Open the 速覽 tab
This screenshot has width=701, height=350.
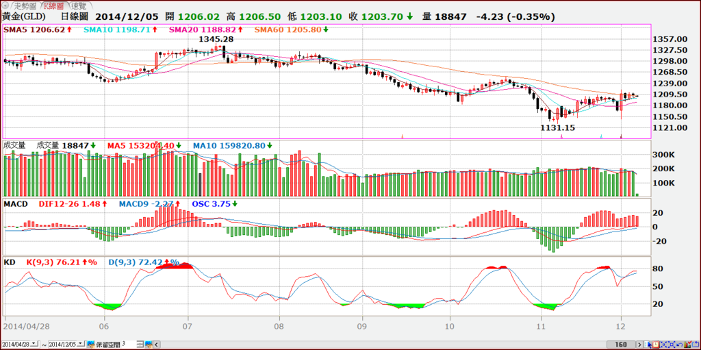(79, 5)
